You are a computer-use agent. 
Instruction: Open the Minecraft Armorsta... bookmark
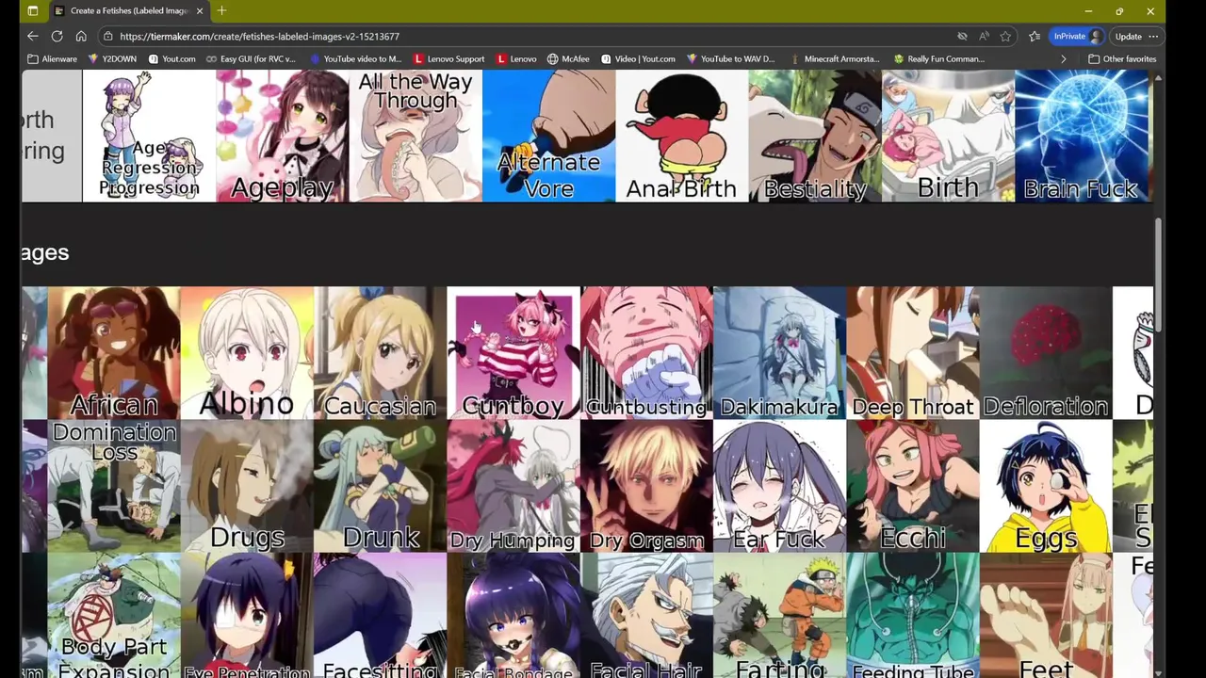836,58
